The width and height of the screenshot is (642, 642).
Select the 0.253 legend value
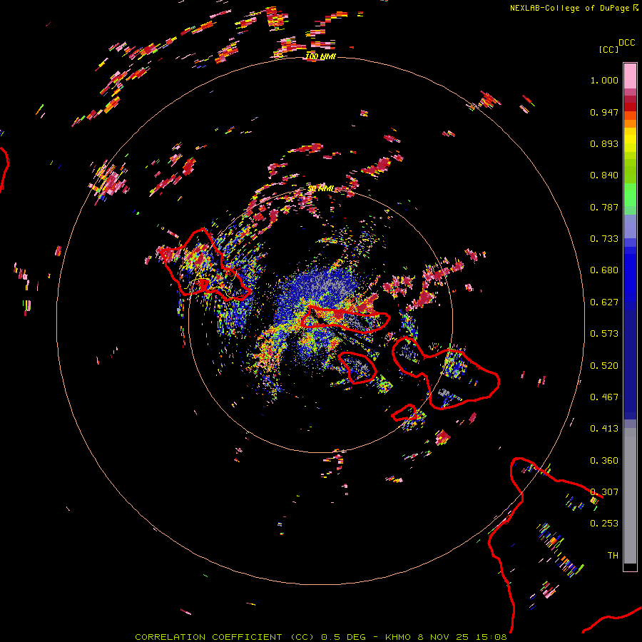click(x=604, y=524)
